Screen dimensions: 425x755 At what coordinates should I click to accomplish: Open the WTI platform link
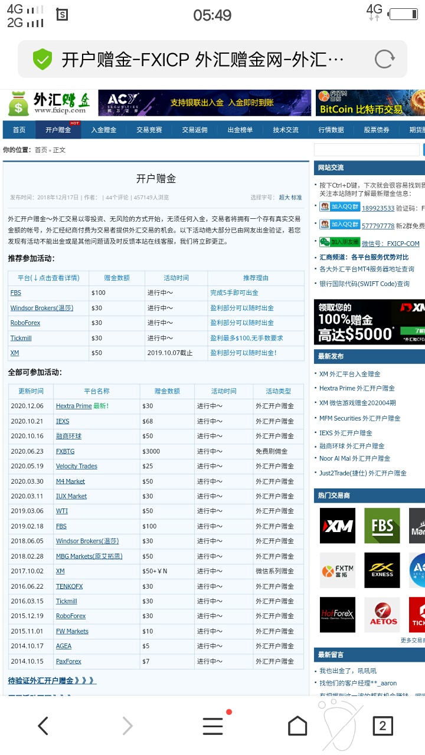click(x=62, y=511)
